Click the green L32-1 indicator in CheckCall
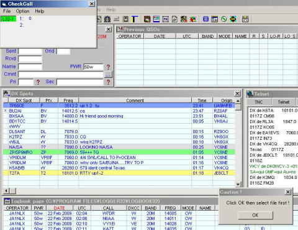The image size is (298, 230). pos(8,19)
